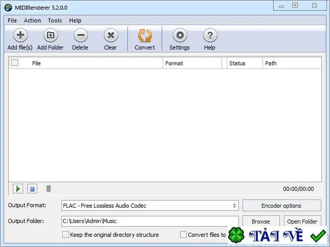Enable Keep the original directory structure

pos(65,234)
